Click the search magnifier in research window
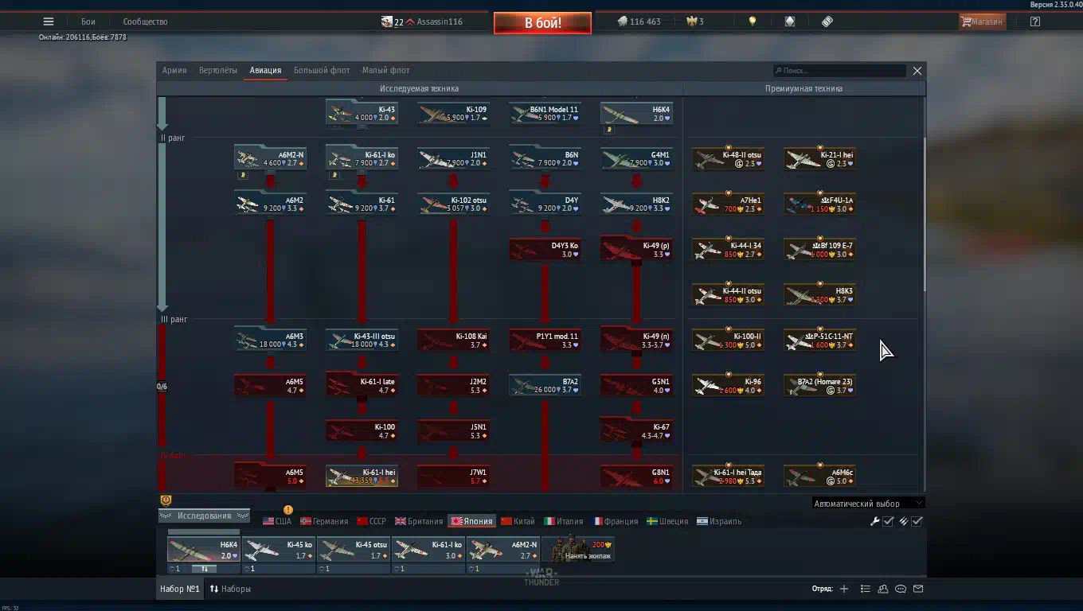1083x611 pixels. pos(778,71)
